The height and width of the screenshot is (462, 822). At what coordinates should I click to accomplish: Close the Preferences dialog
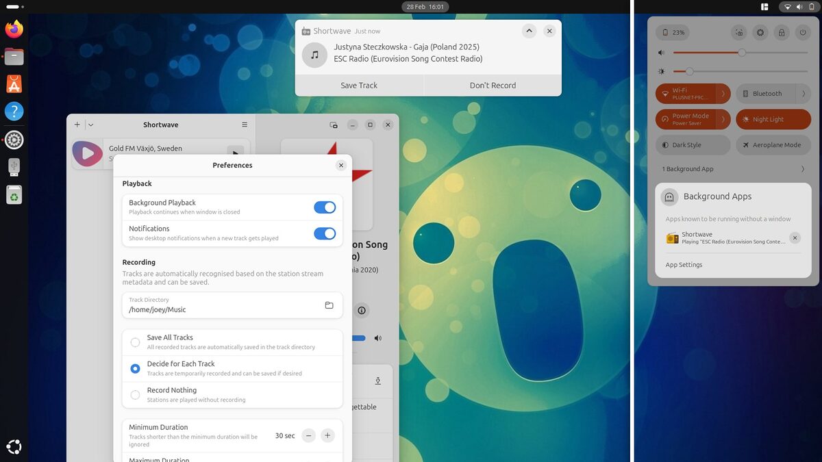(x=341, y=165)
